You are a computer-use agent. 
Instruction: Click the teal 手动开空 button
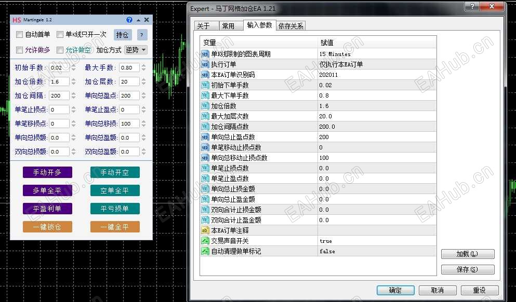click(115, 172)
